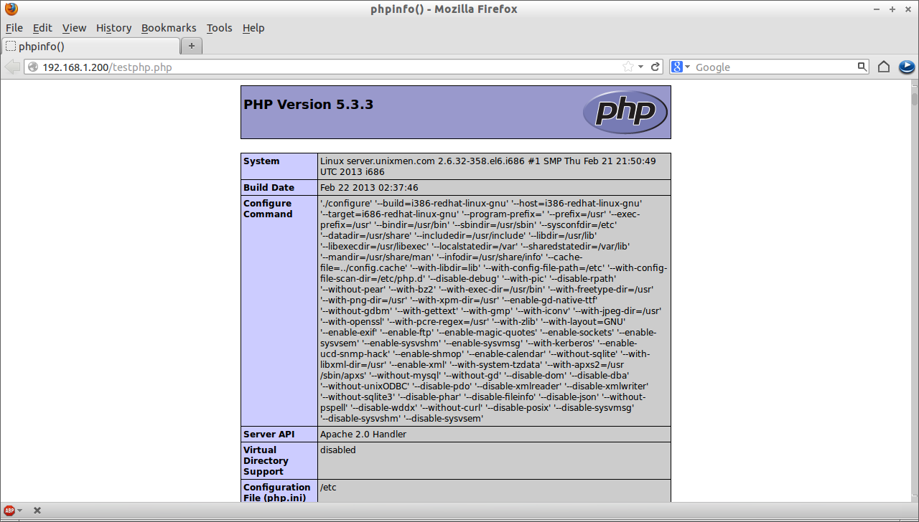The image size is (919, 522).
Task: Close the add-on bar with X
Action: tap(37, 511)
